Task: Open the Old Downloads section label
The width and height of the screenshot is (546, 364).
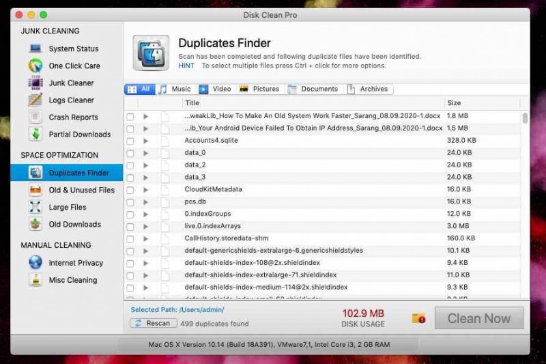Action: tap(75, 224)
